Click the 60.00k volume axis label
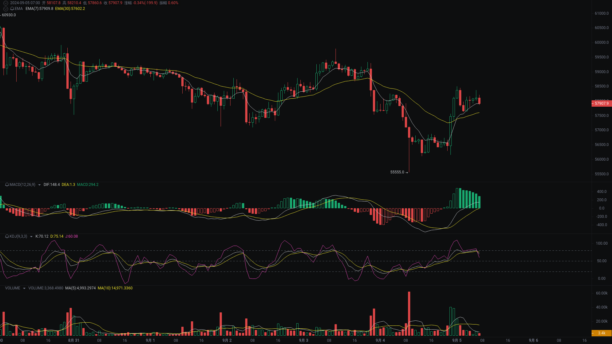Screen dimensions: 612x344 pos(602,293)
